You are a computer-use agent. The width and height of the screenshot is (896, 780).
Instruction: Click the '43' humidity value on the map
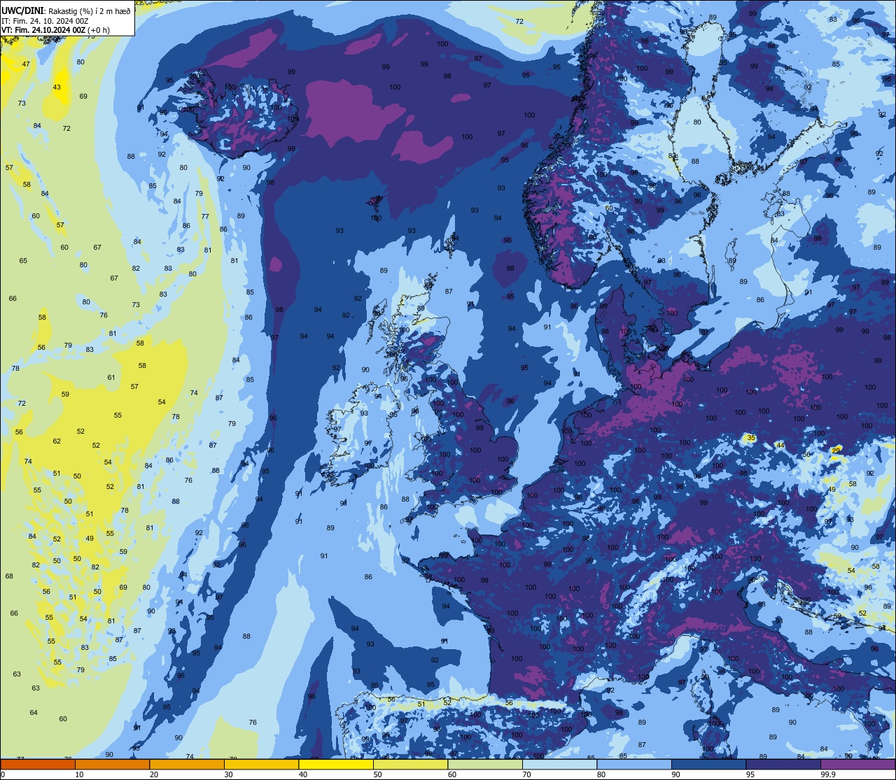pos(57,87)
